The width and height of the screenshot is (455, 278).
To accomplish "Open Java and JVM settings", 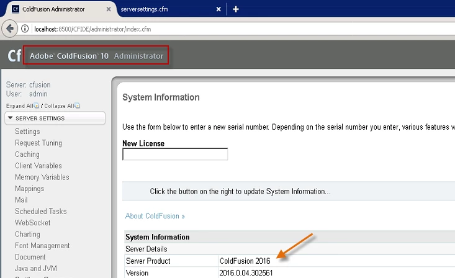I will (36, 269).
